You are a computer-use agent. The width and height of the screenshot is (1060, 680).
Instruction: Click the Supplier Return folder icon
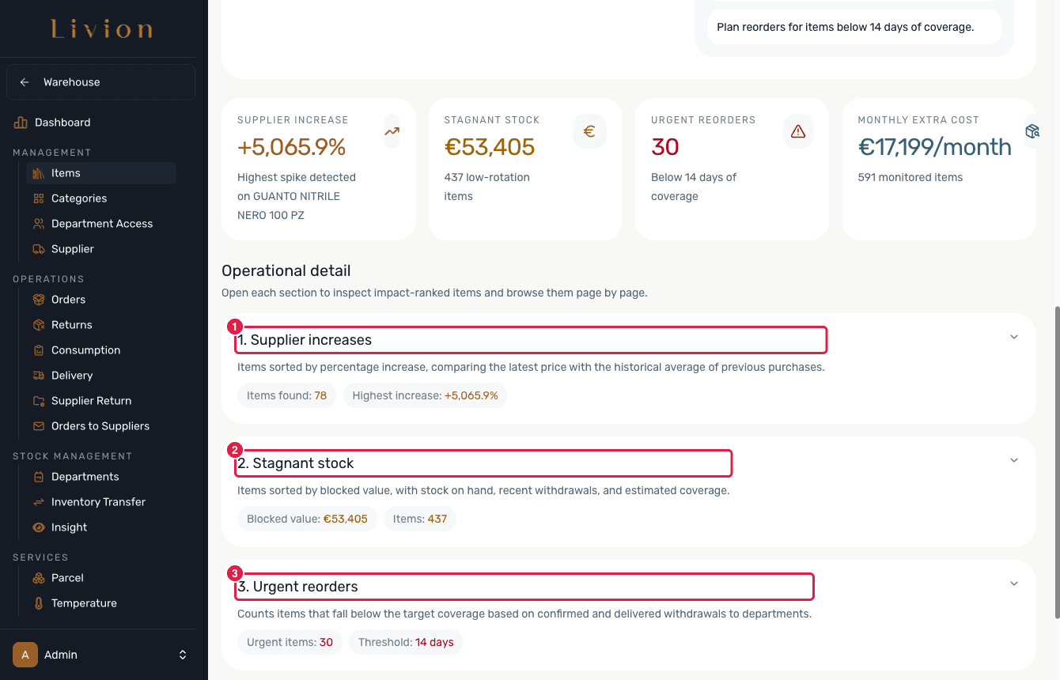(x=39, y=401)
